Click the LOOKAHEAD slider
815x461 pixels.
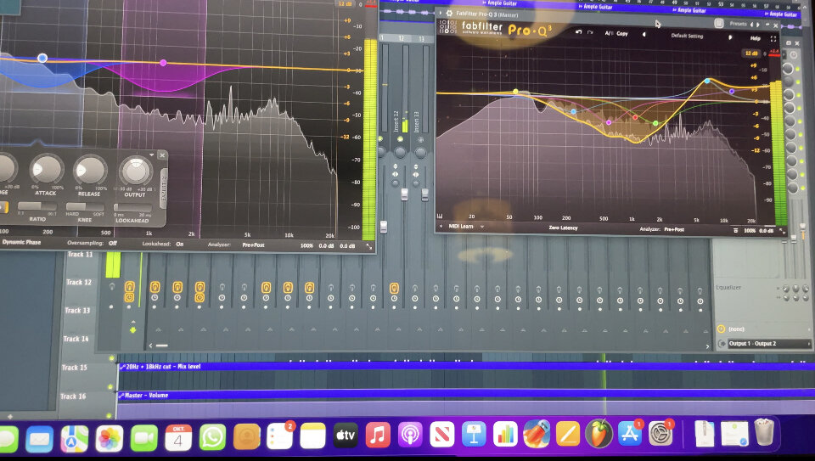point(132,207)
